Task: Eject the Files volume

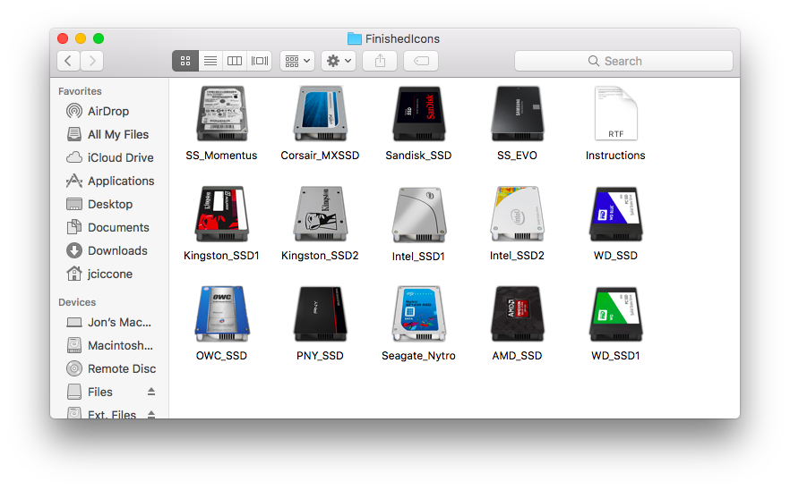Action: (151, 392)
